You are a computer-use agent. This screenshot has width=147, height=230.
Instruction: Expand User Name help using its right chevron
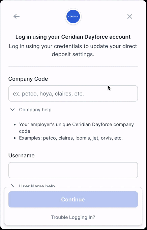pos(12,186)
